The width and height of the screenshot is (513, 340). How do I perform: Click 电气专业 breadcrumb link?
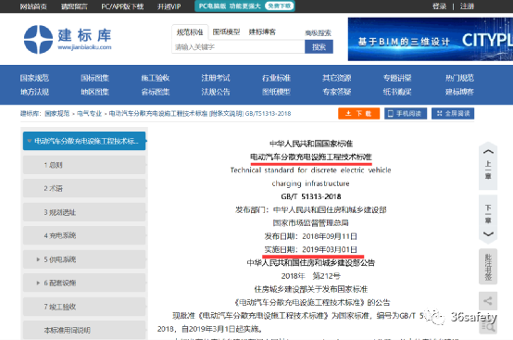click(89, 114)
